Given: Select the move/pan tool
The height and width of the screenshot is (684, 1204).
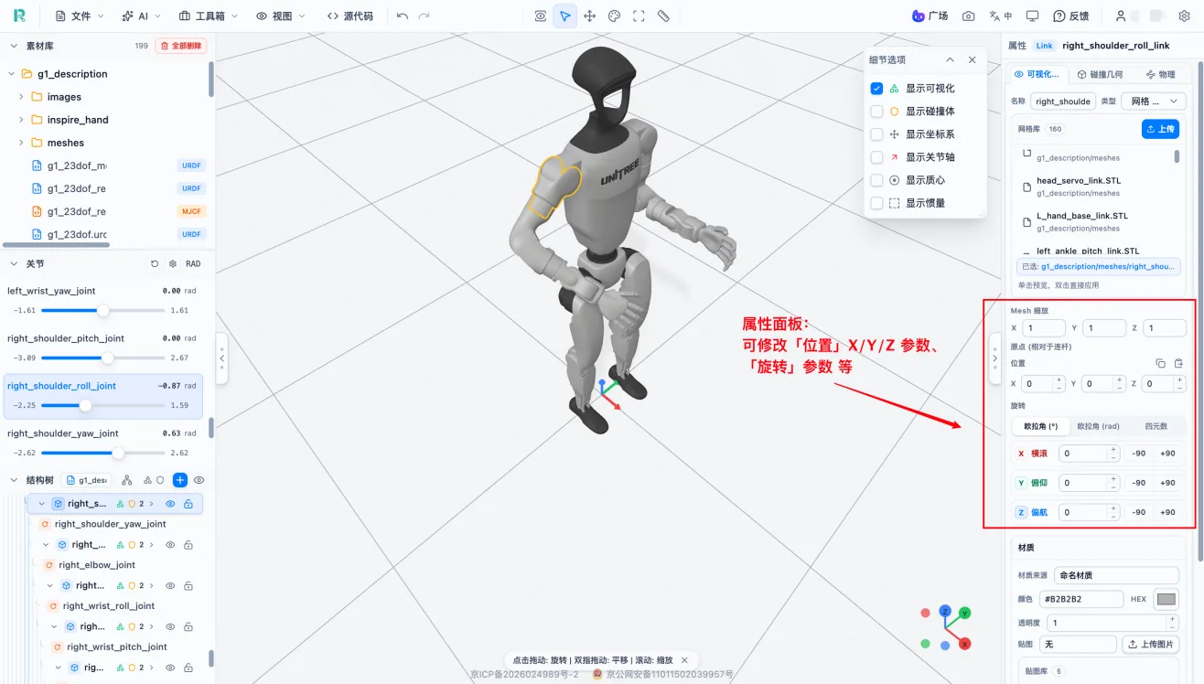Looking at the screenshot, I should (x=590, y=16).
